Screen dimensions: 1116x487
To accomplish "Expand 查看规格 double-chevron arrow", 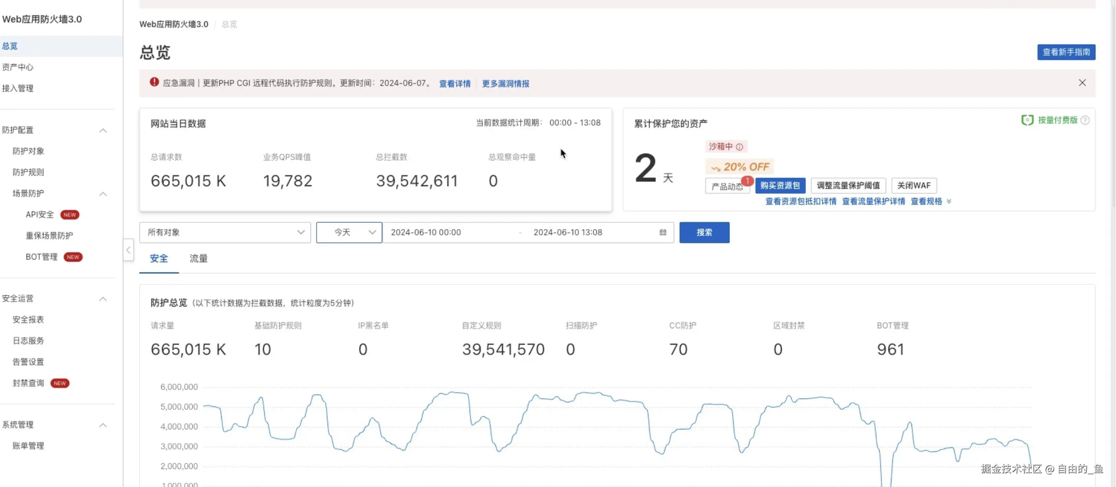I will pos(949,201).
